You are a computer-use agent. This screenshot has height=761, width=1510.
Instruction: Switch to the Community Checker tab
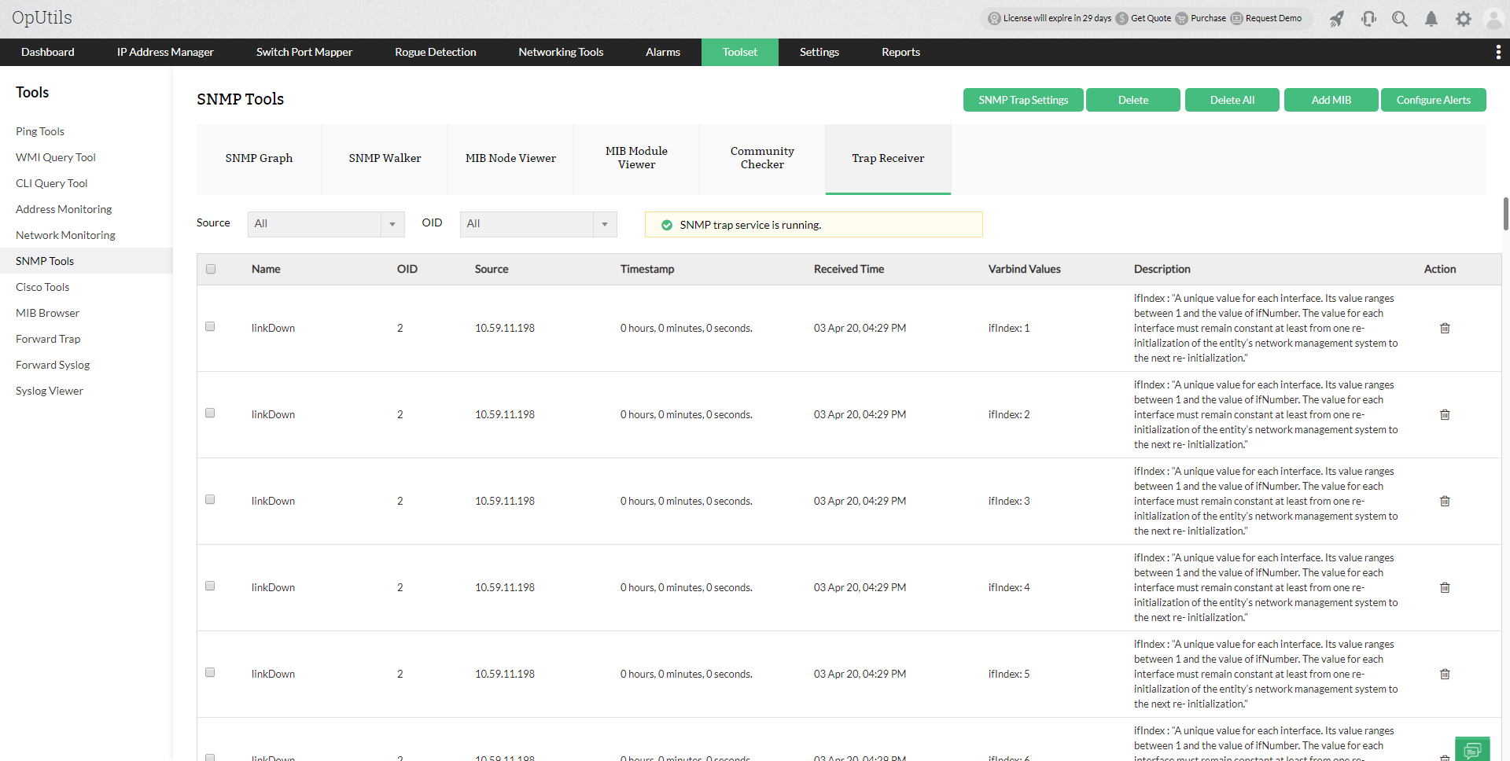pos(761,158)
